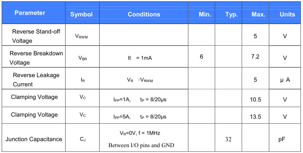This screenshot has height=153, width=303.
Task: Click the 32 typical value cell
Action: (x=229, y=137)
